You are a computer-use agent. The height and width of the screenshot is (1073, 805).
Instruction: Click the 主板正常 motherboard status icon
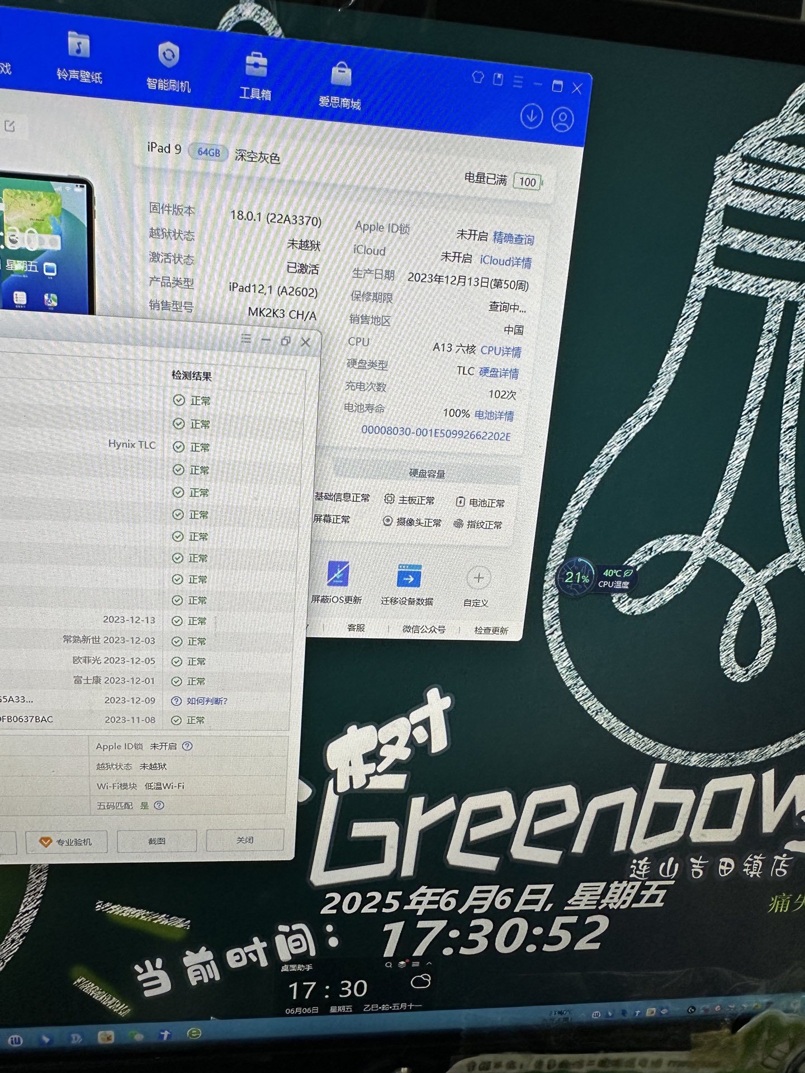click(389, 499)
